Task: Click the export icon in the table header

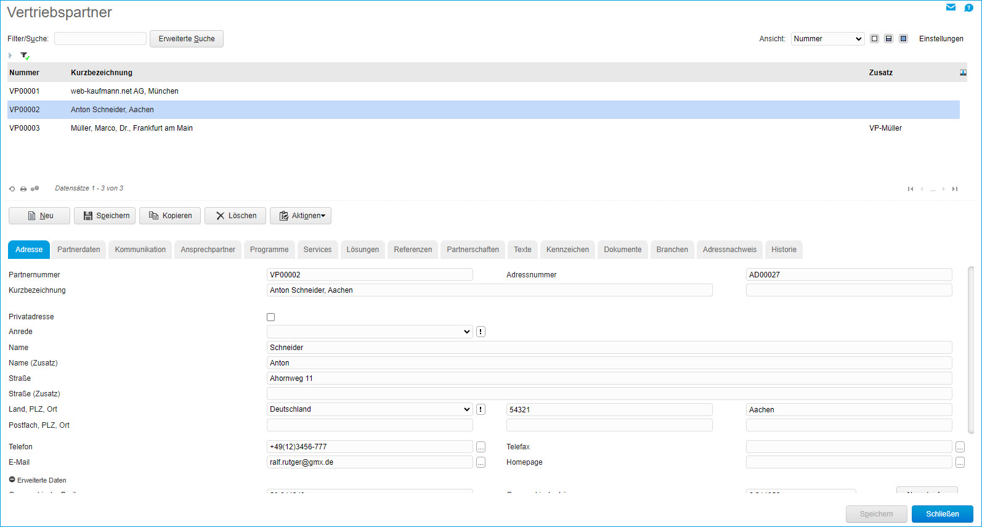Action: point(963,73)
